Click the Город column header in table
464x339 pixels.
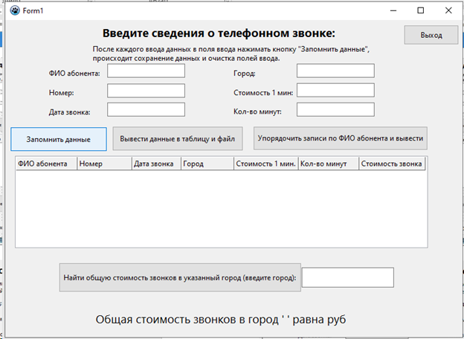click(206, 164)
